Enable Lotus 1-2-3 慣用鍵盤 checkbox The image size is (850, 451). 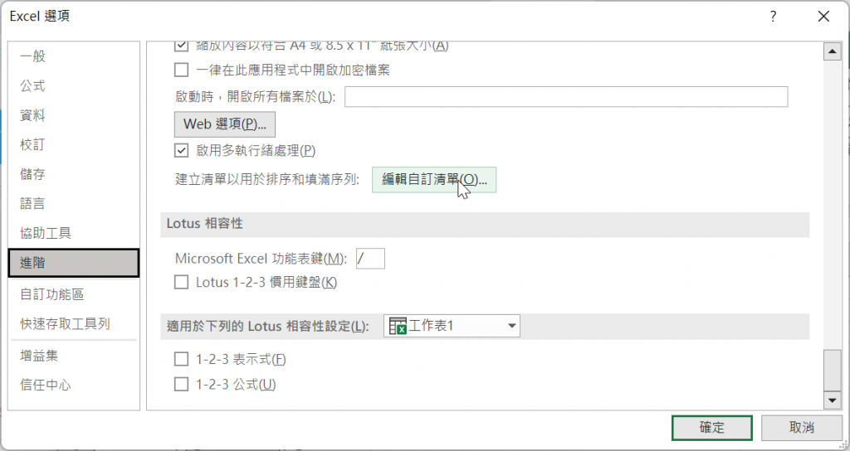point(181,282)
